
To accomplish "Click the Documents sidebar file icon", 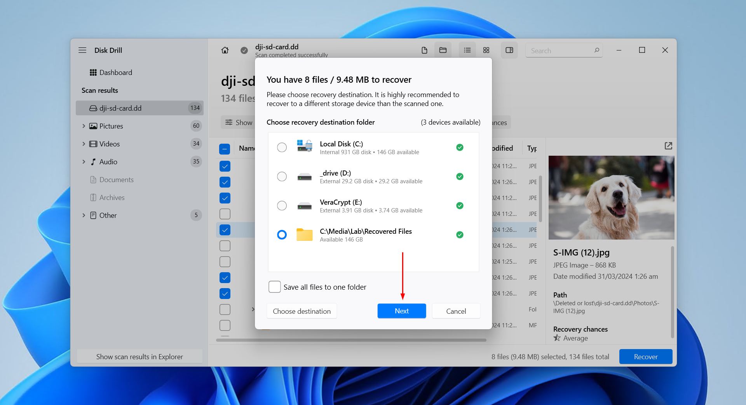I will click(x=93, y=179).
